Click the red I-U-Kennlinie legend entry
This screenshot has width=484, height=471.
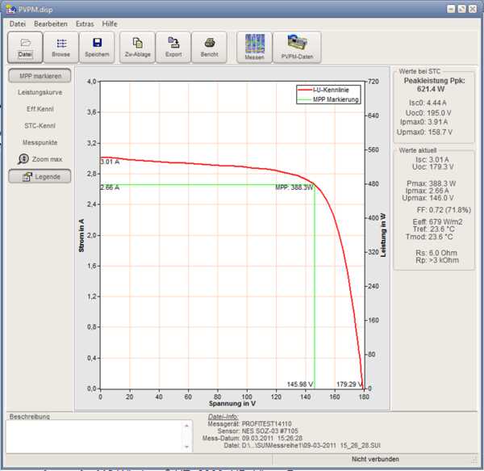coord(328,90)
